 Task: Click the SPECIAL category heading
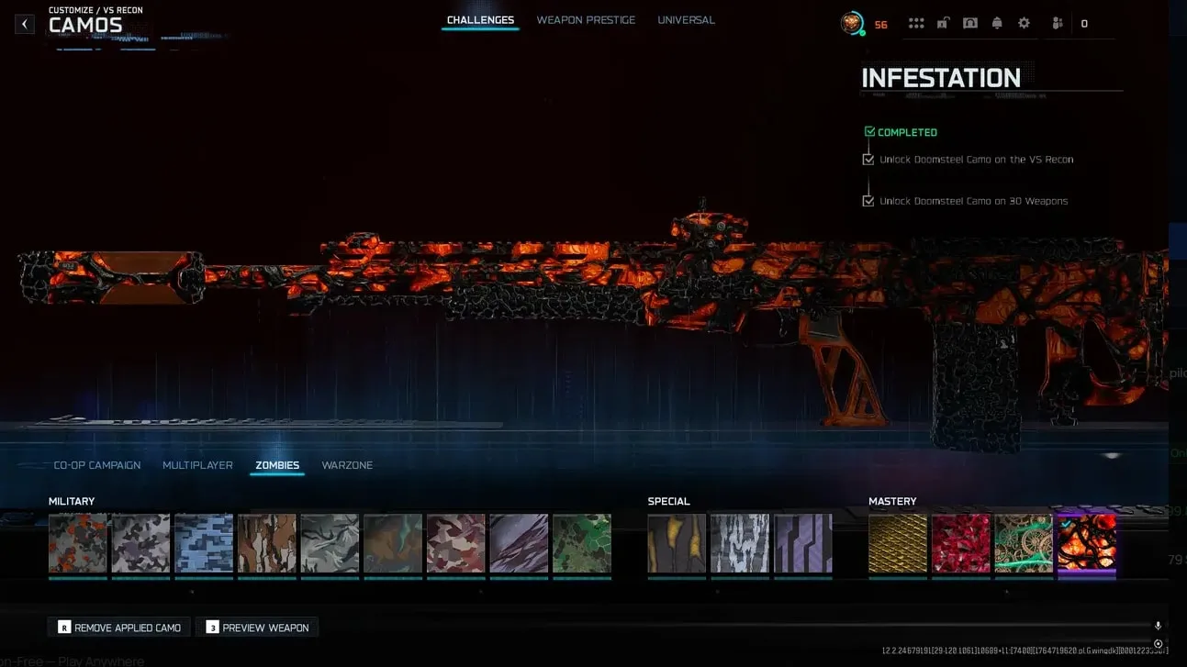coord(668,501)
